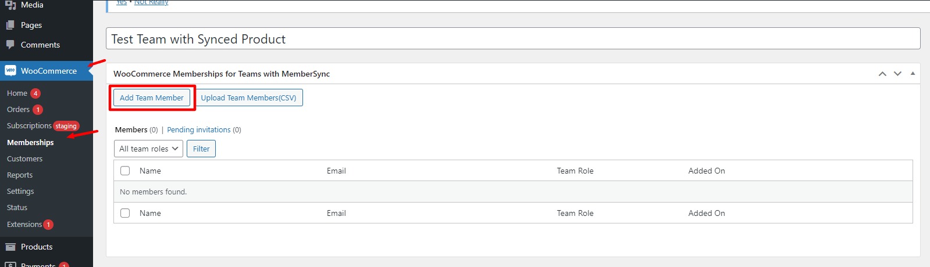Click the Home notification count badge
The width and height of the screenshot is (930, 267).
(35, 93)
